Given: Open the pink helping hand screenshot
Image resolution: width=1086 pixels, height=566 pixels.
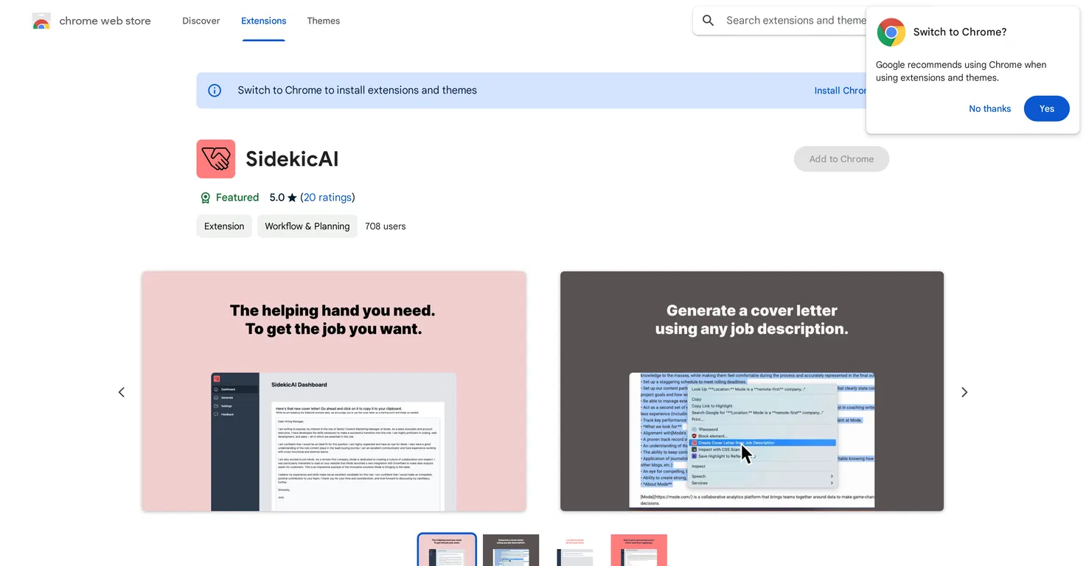Looking at the screenshot, I should tap(334, 391).
